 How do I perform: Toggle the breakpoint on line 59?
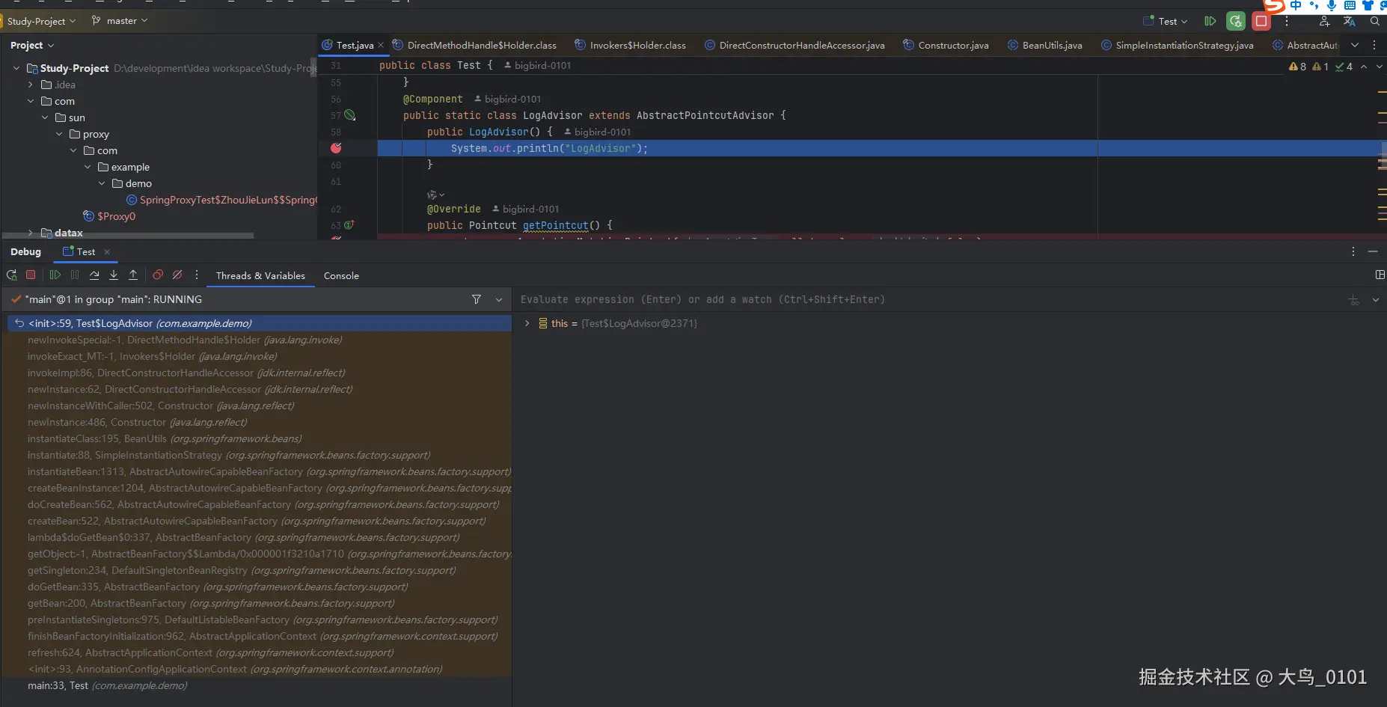pos(336,148)
